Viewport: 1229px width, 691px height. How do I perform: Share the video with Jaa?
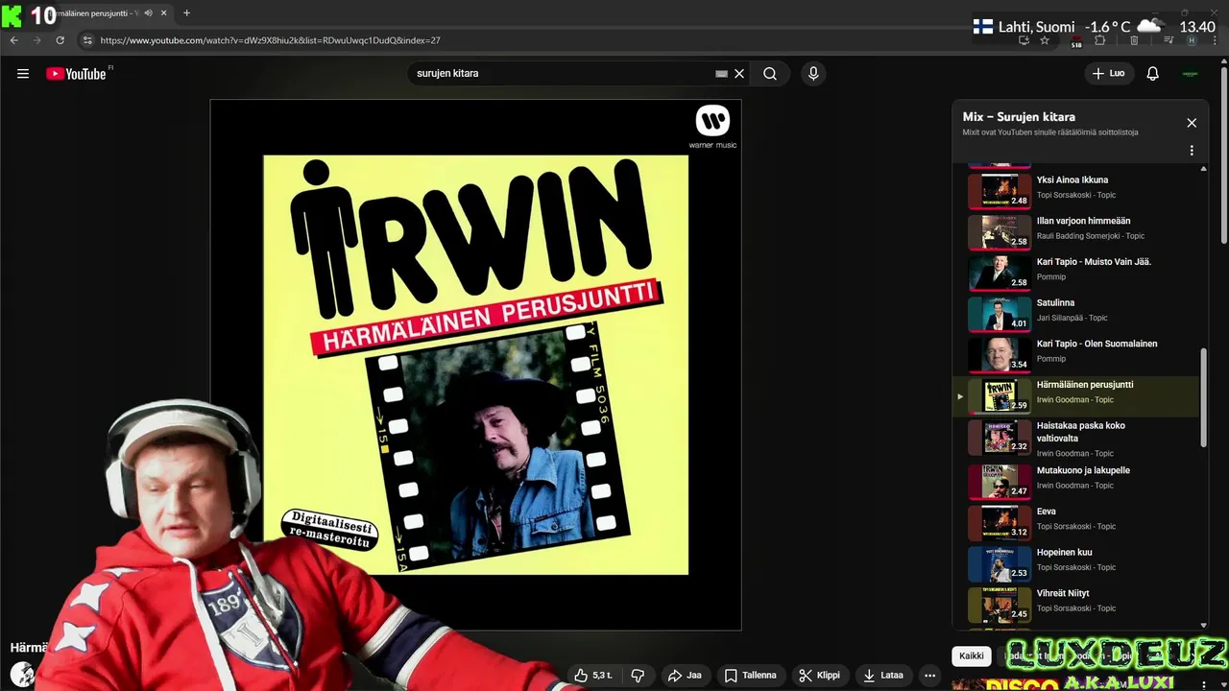685,676
